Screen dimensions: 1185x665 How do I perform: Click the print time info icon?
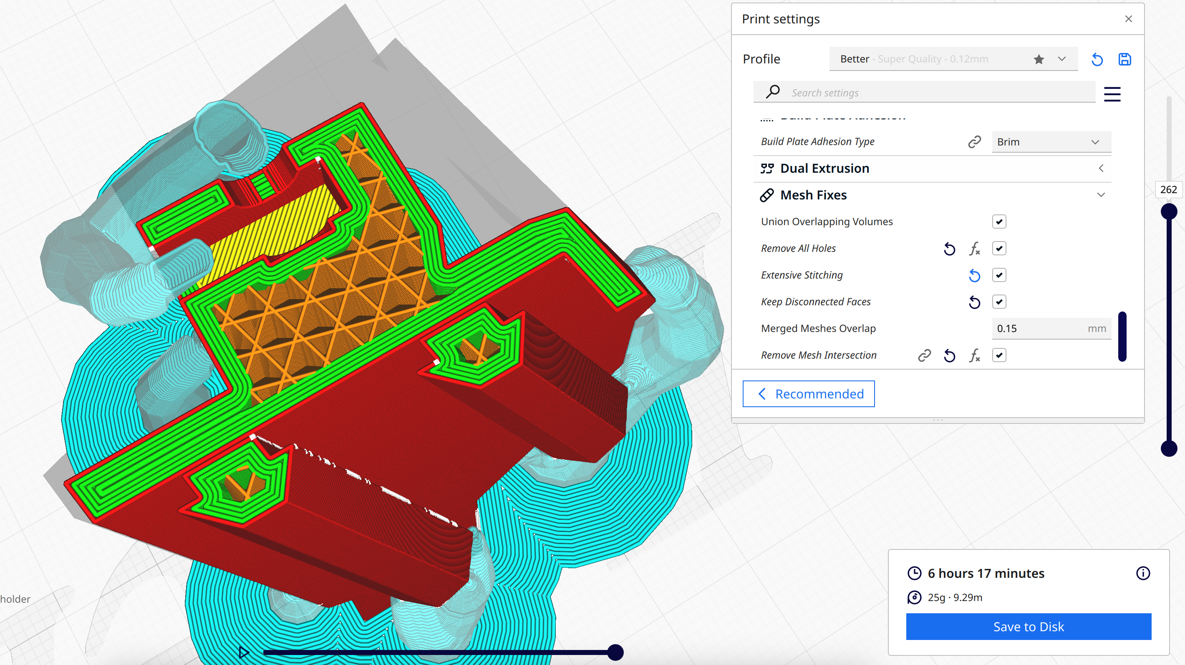pyautogui.click(x=1143, y=573)
